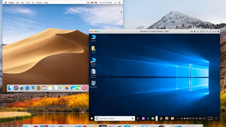Click the OneDrive cloud icon in system tray
Image resolution: width=226 pixels, height=127 pixels.
click(185, 118)
